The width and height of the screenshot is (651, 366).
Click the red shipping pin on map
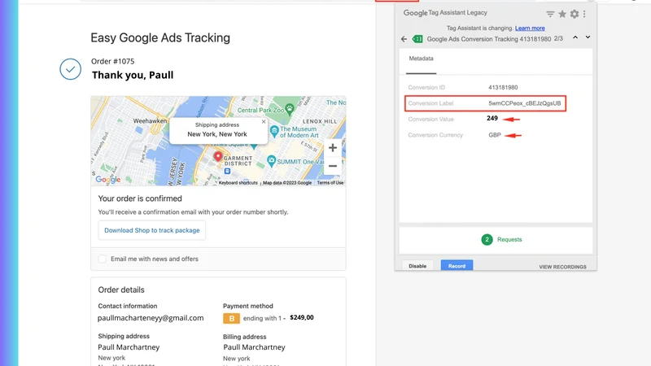pos(217,156)
